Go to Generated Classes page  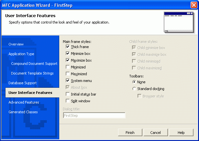pyautogui.click(x=23, y=112)
